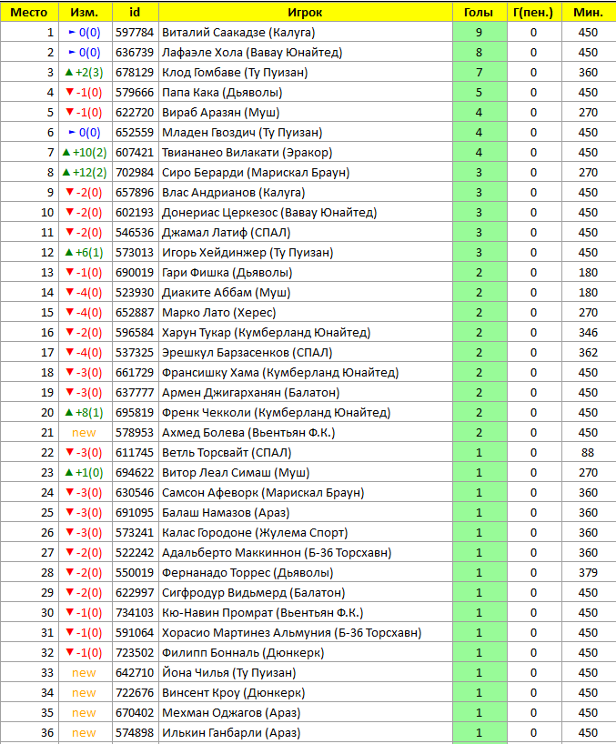Select player Донериас Церкезос (Вавау Юнайтед)
The image size is (616, 744).
tap(269, 213)
